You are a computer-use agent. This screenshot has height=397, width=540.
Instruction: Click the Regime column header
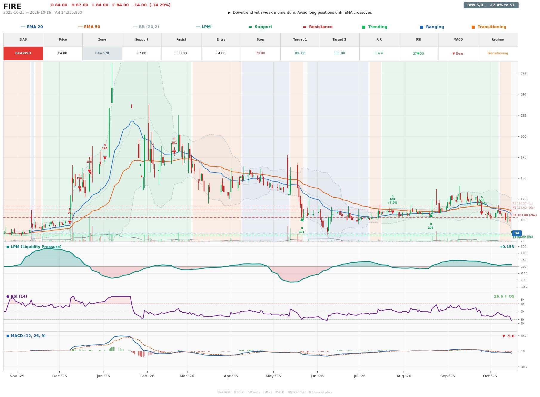[x=497, y=40]
